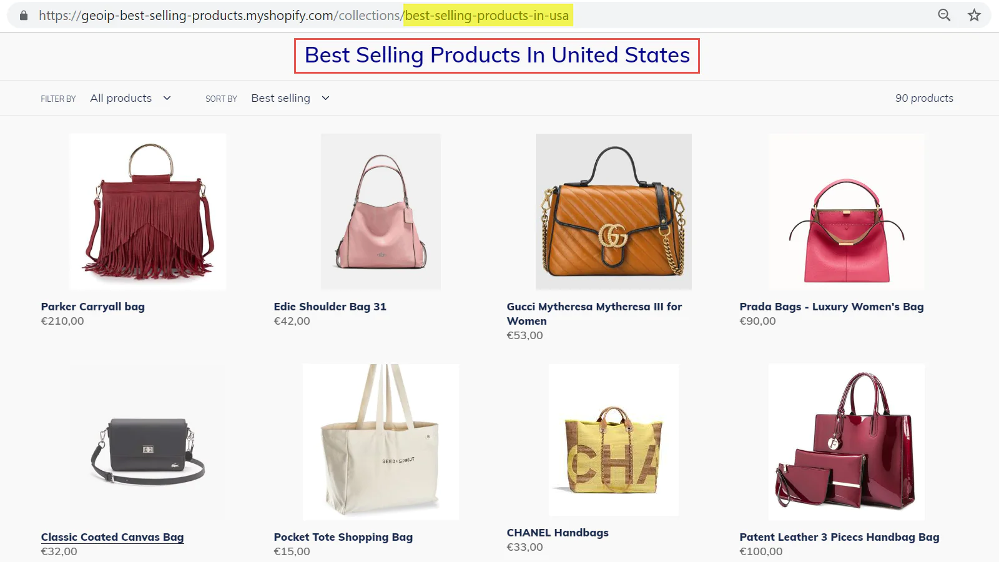Viewport: 999px width, 562px height.
Task: Open Prada Bags - Luxury Women's Bag
Action: [831, 307]
